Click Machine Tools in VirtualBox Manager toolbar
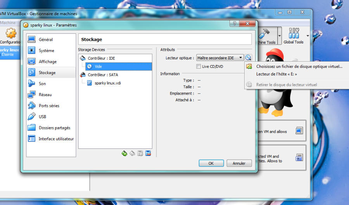Image resolution: width=349 pixels, height=205 pixels. pyautogui.click(x=267, y=36)
